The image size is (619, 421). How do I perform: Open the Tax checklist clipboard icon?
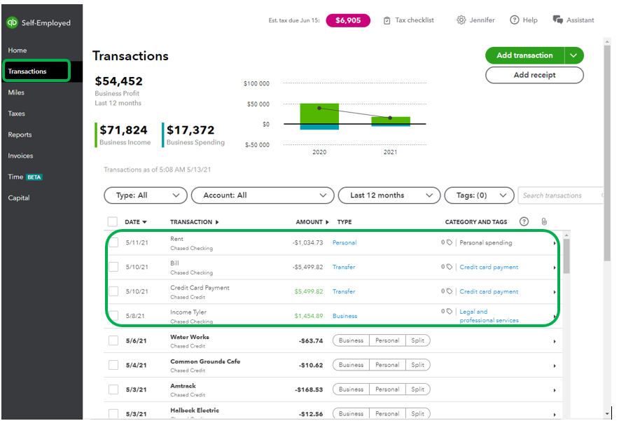coord(387,20)
